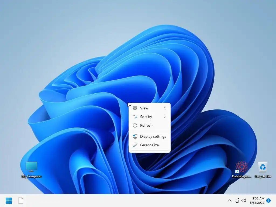Click the Recycle Bin label text
Image resolution: width=276 pixels, height=207 pixels.
point(263,176)
